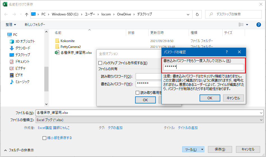266x157 pixels.
Task: Click sidebar scroll up arrow
Action: click(x=46, y=32)
